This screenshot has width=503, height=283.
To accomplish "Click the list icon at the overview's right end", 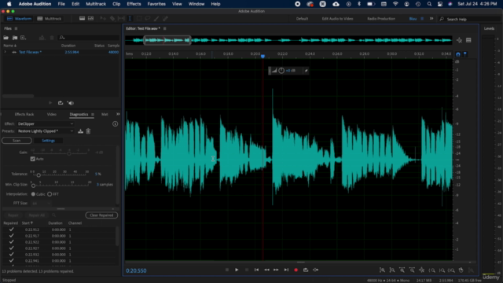I will (468, 40).
